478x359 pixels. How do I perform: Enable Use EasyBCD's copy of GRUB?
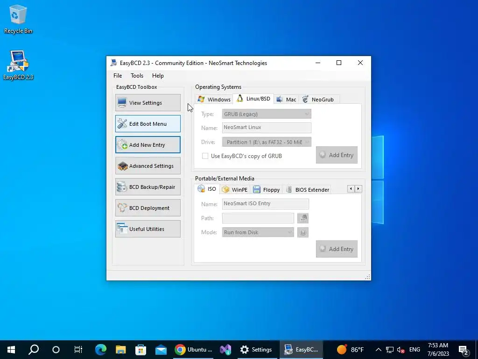click(x=205, y=156)
